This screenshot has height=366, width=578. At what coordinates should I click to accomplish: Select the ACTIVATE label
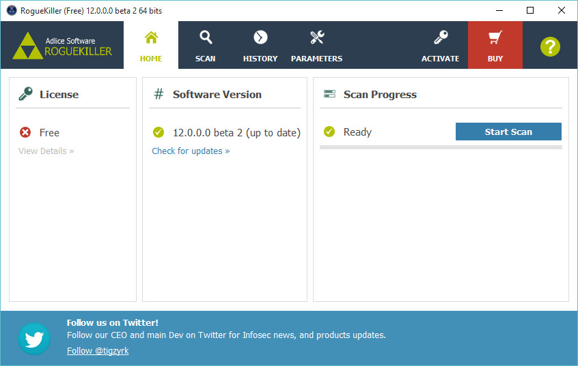click(x=440, y=59)
